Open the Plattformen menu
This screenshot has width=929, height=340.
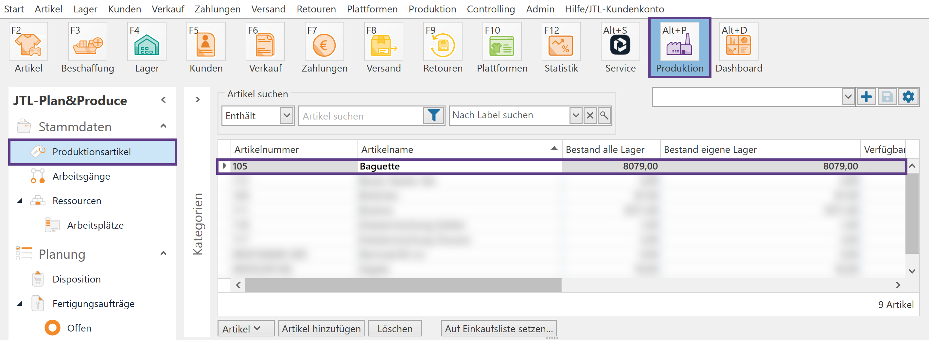pyautogui.click(x=372, y=9)
